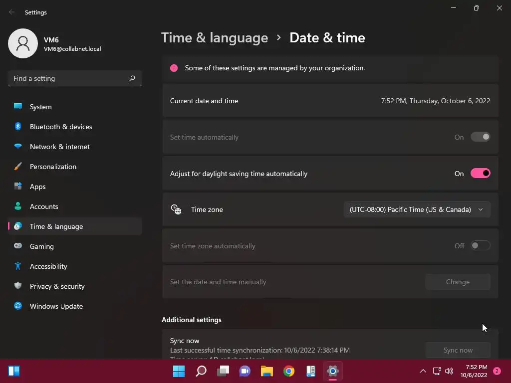This screenshot has width=511, height=383.
Task: Go to Personalization settings
Action: click(x=75, y=167)
